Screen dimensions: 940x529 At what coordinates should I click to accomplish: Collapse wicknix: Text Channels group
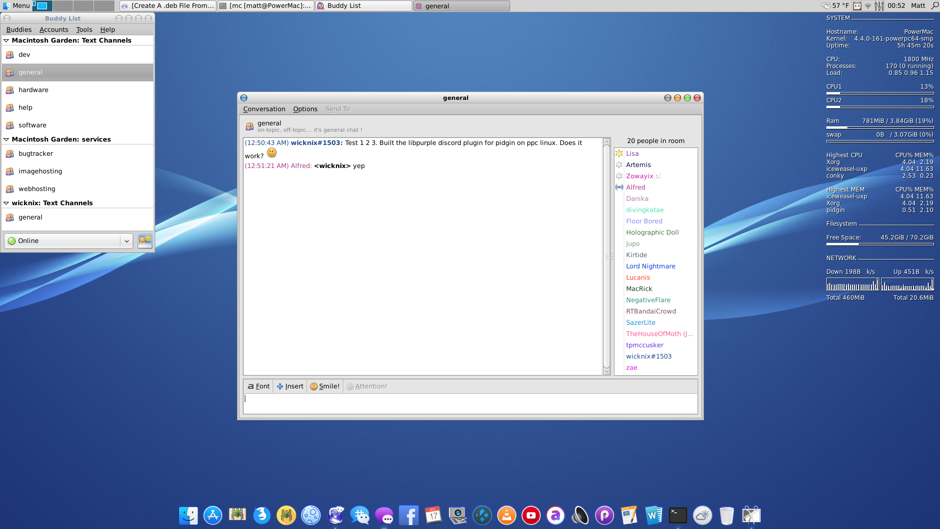point(6,203)
